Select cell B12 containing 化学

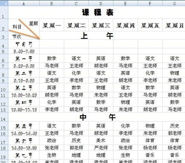[x=52, y=102]
